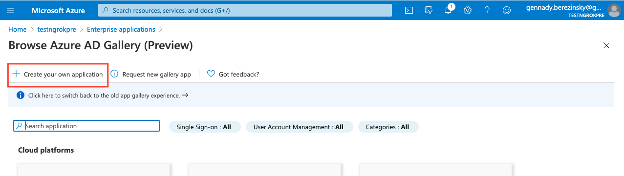
Task: Open the Directory and subscription filter icon
Action: (x=429, y=10)
